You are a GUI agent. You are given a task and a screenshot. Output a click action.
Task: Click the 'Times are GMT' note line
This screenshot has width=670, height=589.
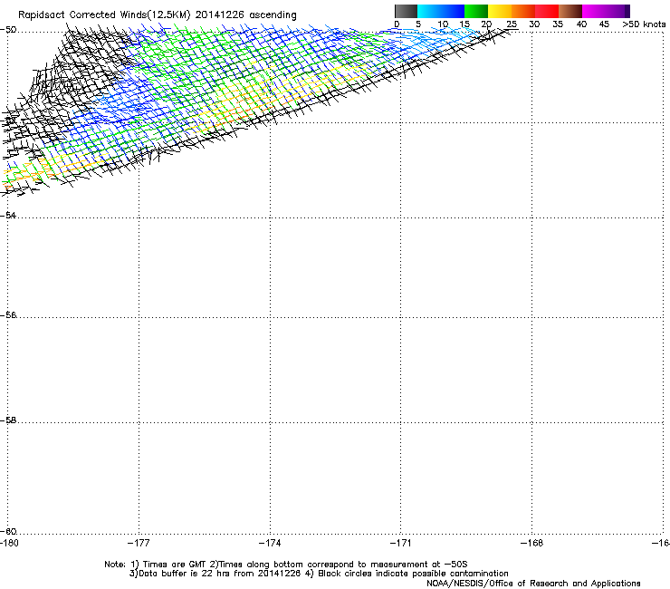pos(286,565)
